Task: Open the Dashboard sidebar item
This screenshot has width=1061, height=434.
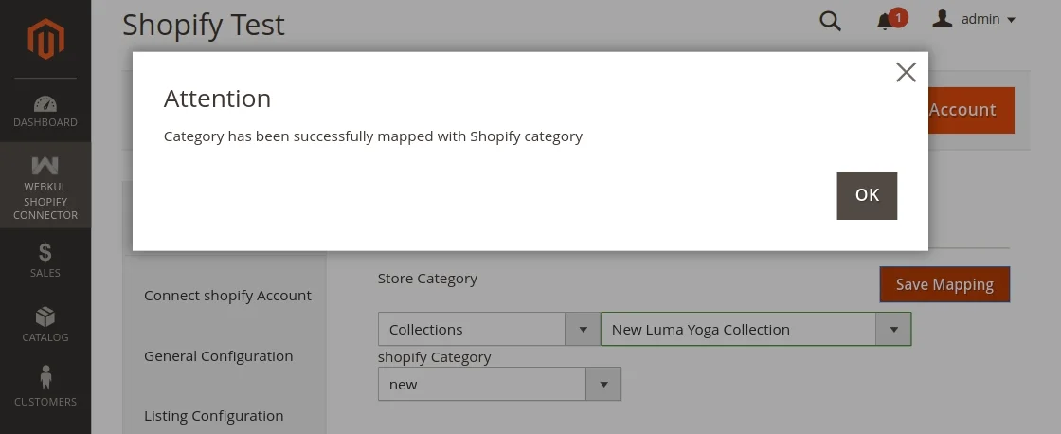Action: [x=45, y=112]
